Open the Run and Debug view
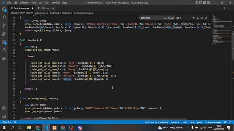 4,34
